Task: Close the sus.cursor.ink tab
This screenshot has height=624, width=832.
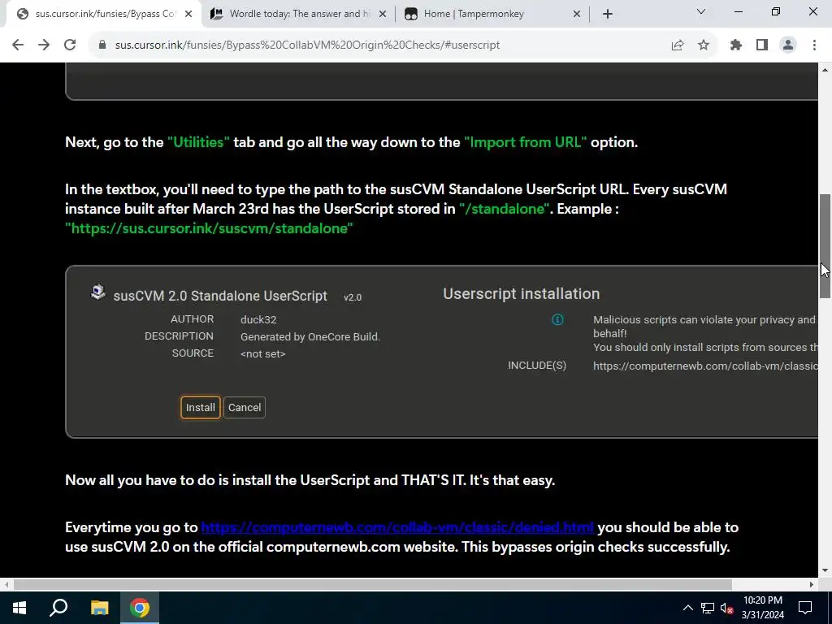Action: coord(188,14)
